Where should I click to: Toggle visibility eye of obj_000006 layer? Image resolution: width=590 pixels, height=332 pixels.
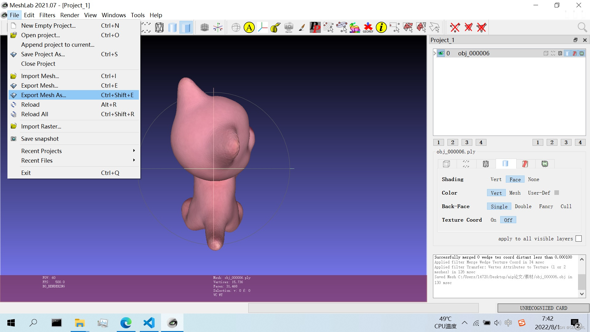441,53
